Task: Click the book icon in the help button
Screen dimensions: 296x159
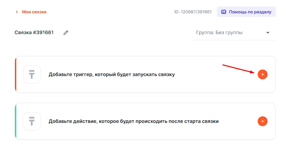Action: click(x=223, y=12)
